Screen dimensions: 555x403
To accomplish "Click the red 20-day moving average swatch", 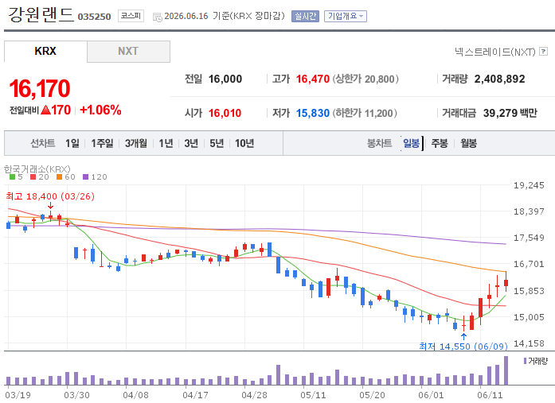I will tap(33, 177).
